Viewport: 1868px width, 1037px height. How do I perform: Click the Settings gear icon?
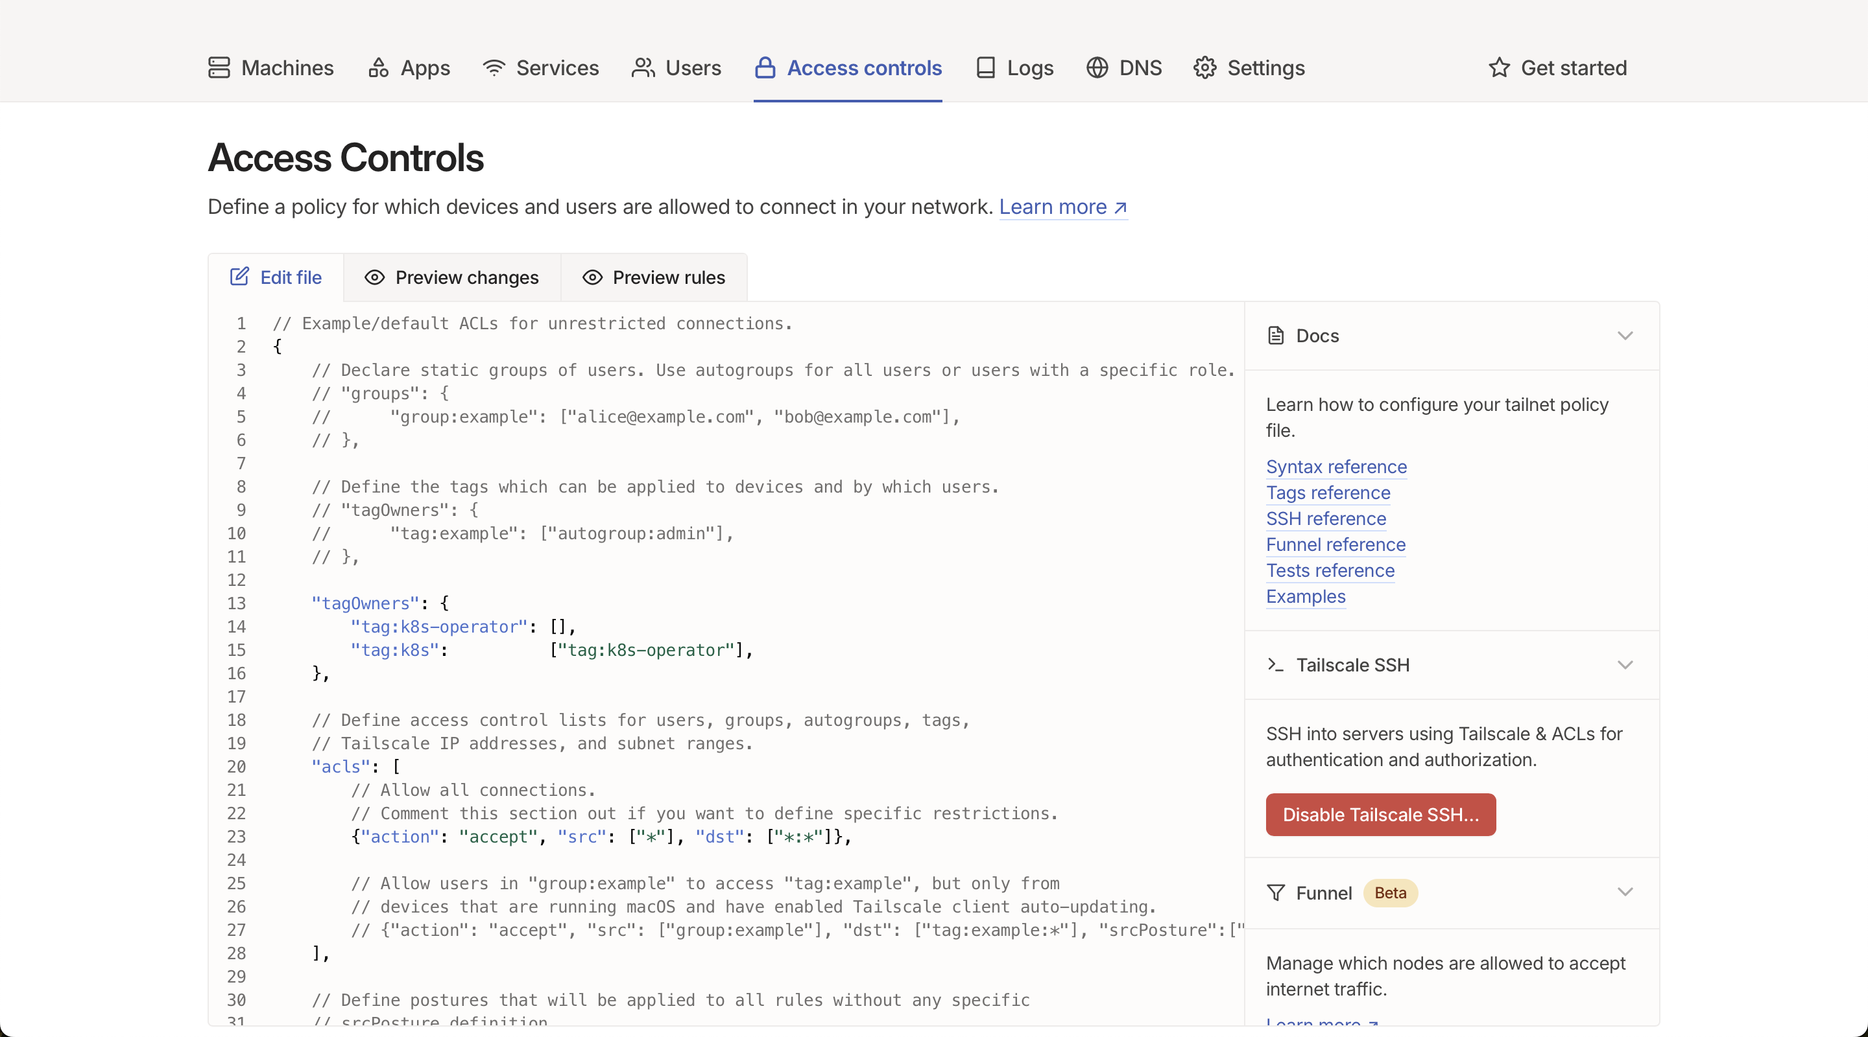click(x=1205, y=67)
